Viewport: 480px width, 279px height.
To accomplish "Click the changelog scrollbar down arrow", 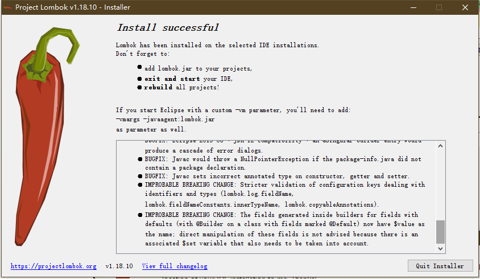I will (441, 248).
